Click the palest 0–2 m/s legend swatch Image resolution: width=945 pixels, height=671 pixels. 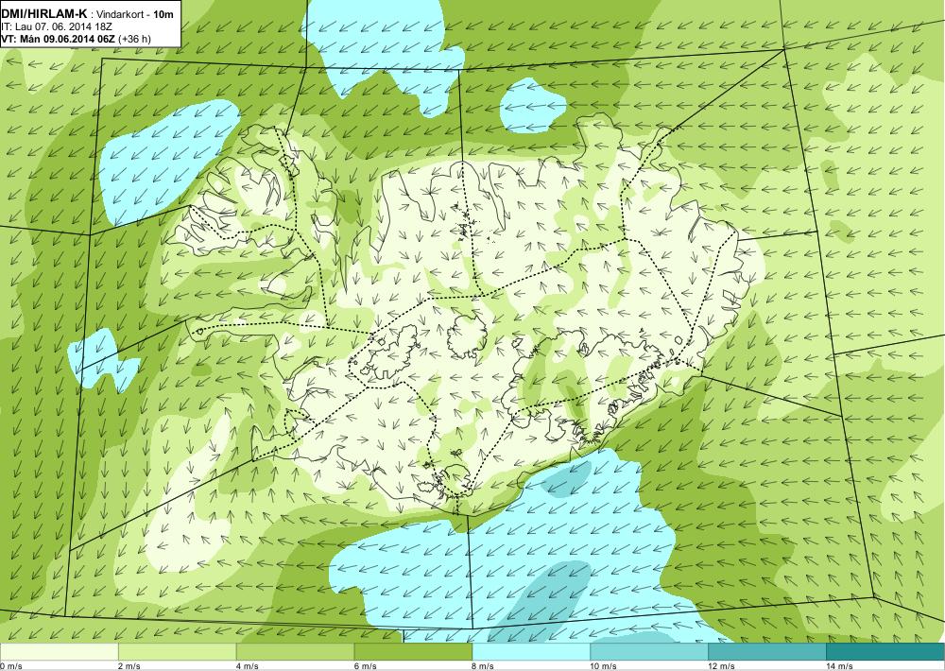(59, 652)
